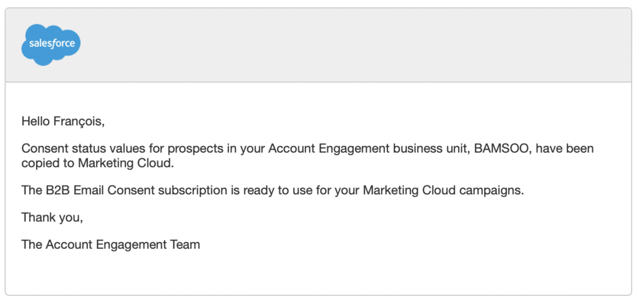Select the name "François" in the greeting
639x301 pixels.
79,122
